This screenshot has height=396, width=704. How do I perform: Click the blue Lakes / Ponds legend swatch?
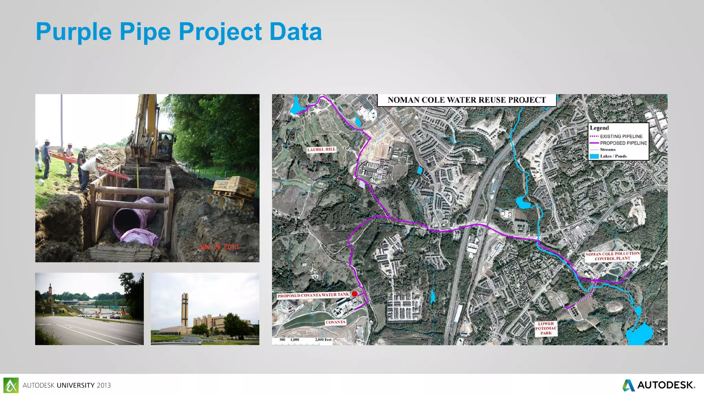pyautogui.click(x=594, y=156)
